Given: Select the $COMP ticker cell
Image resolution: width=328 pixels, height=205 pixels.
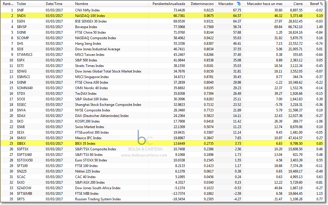Looking at the screenshot, I should pos(23,38).
